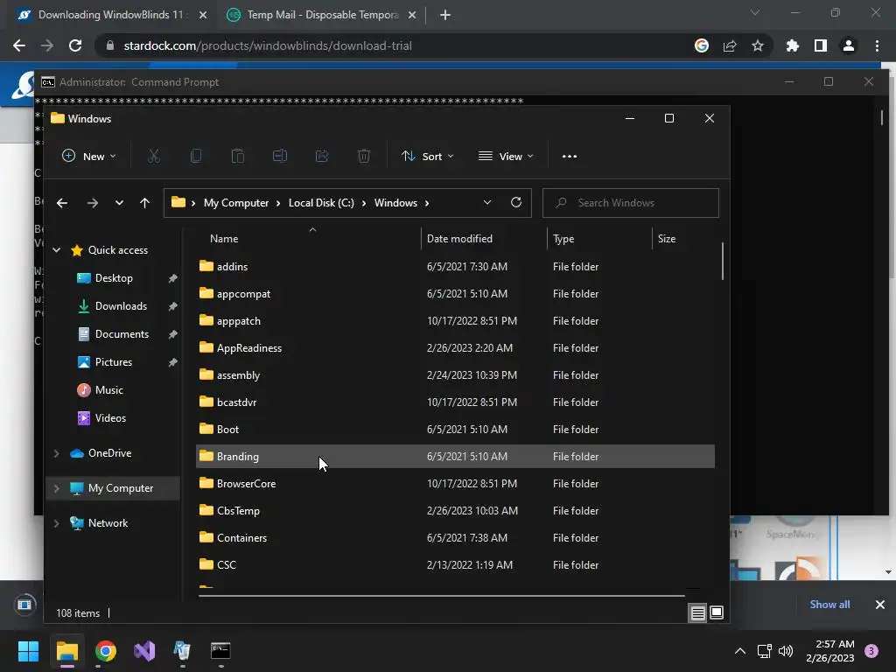
Task: Click My Computer in the breadcrumb path
Action: pos(236,203)
